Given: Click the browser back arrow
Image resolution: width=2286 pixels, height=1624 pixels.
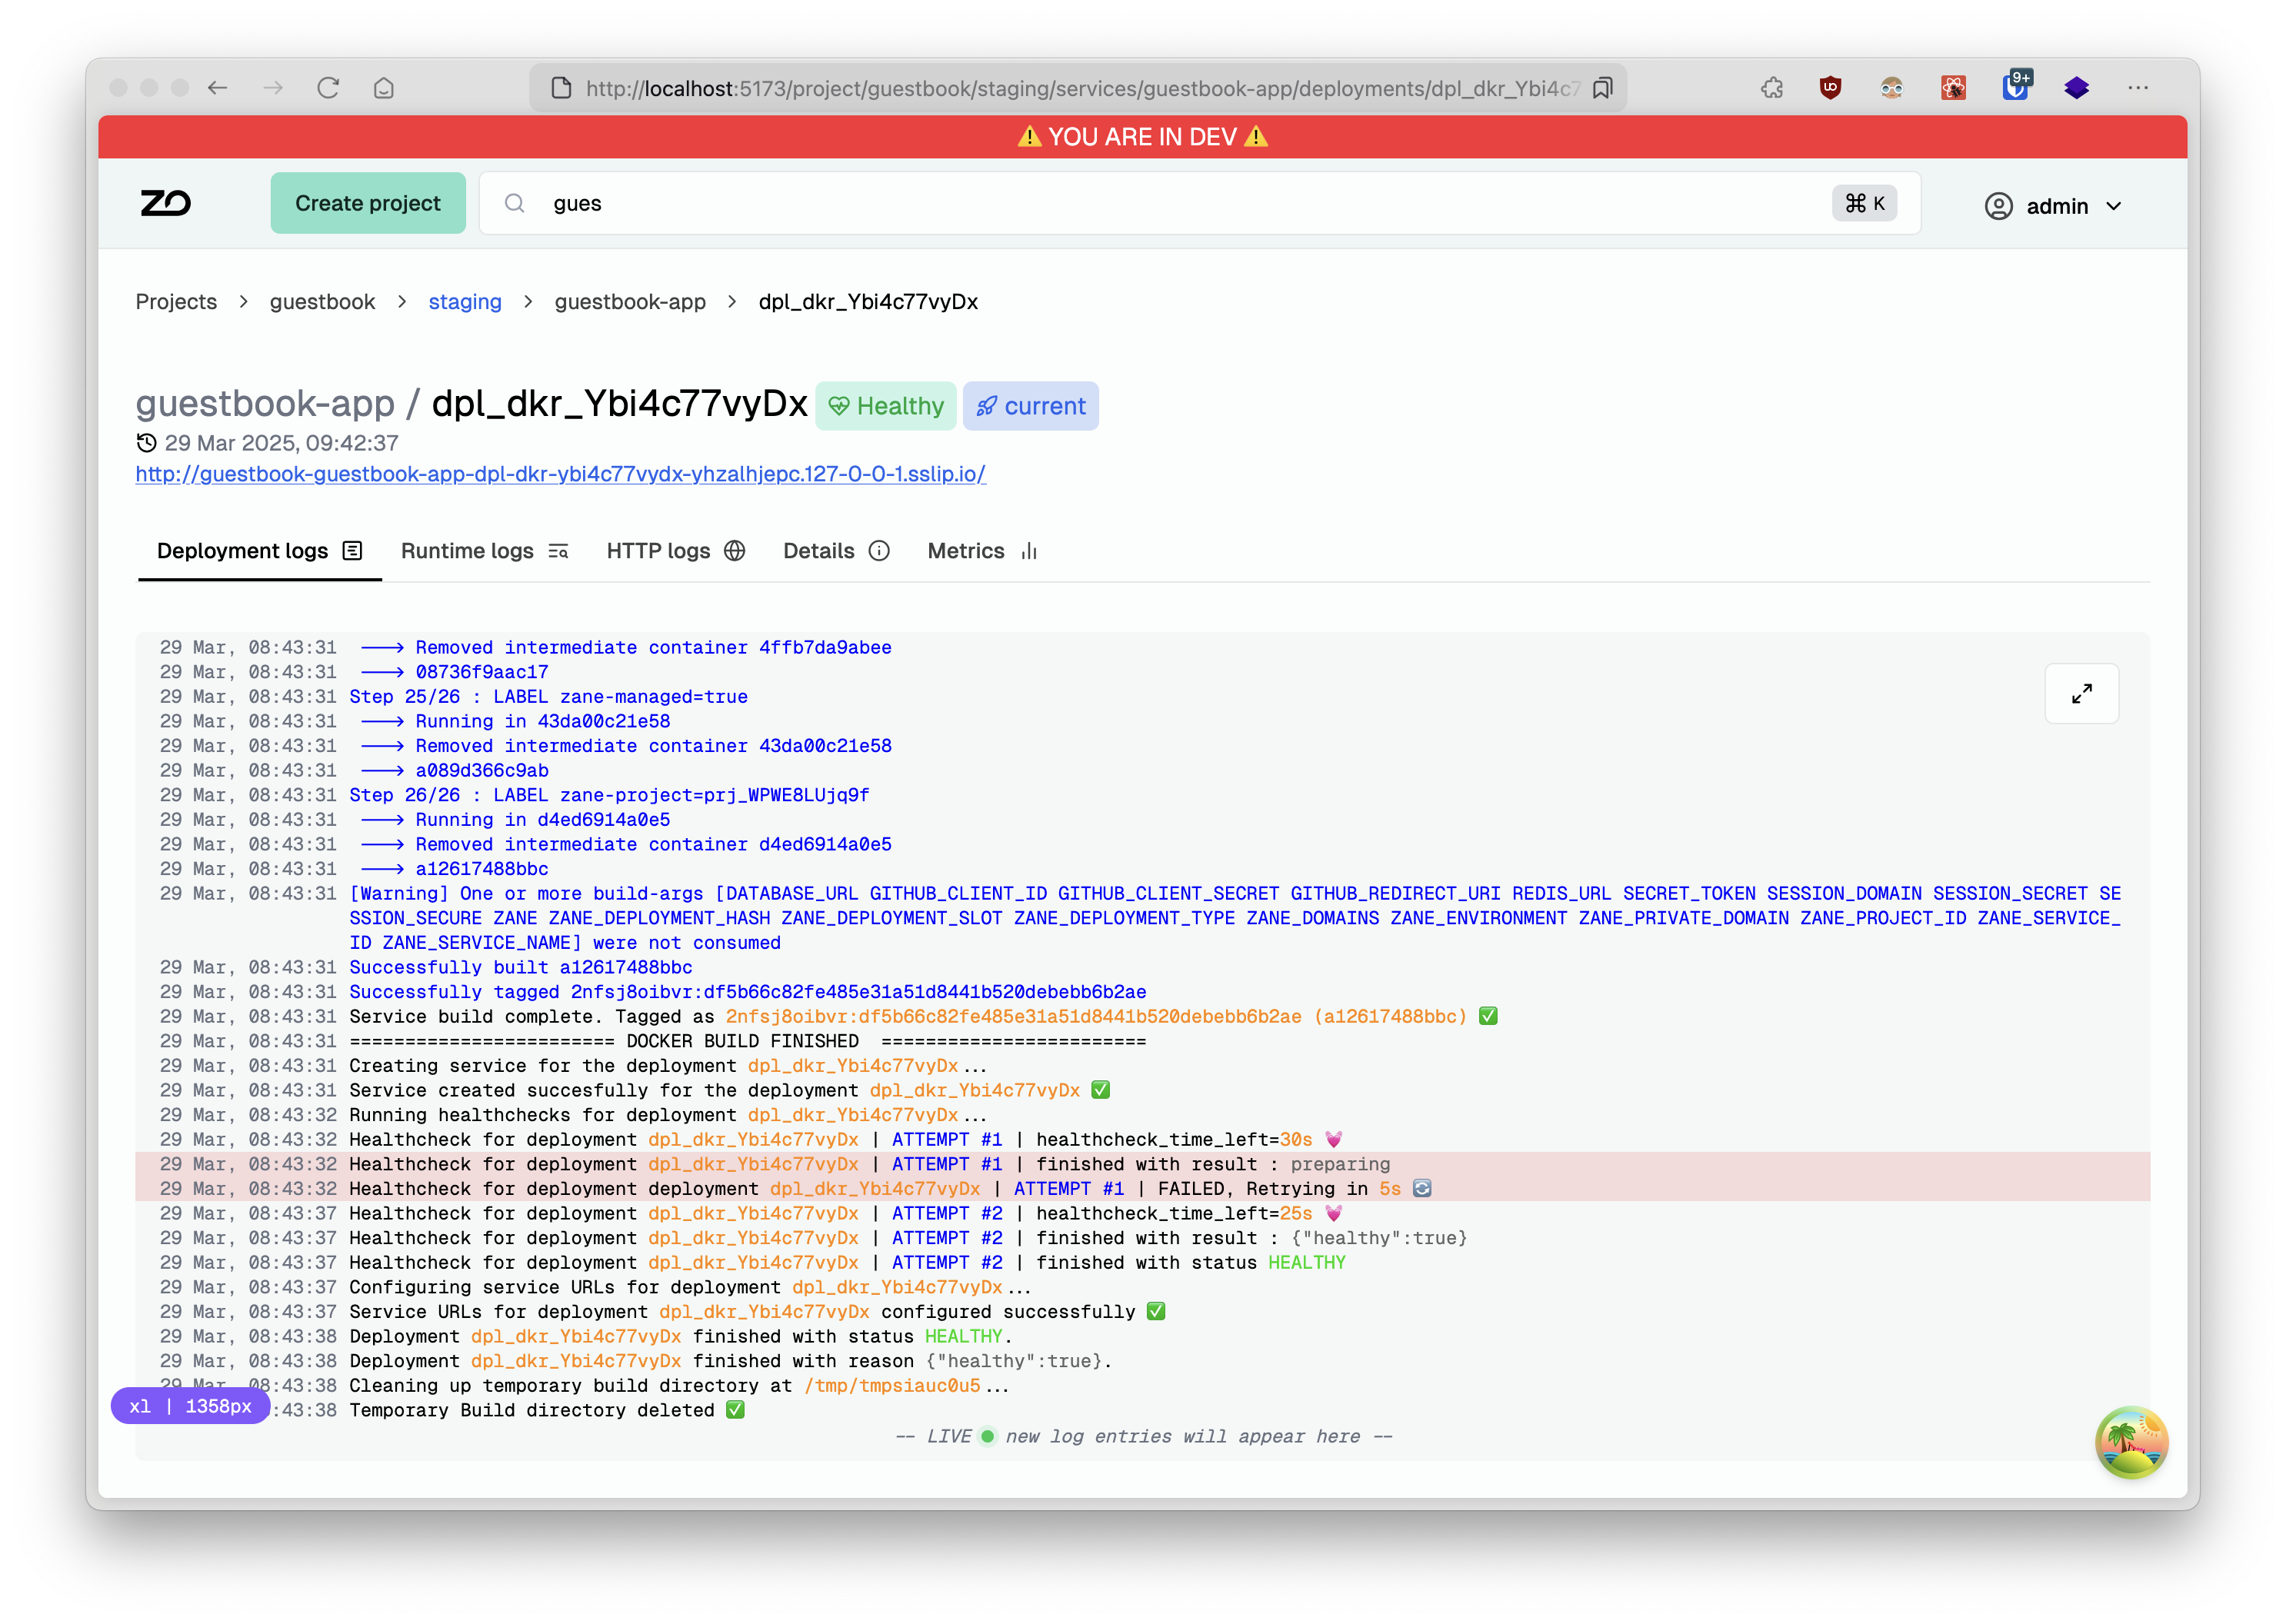Looking at the screenshot, I should 218,88.
